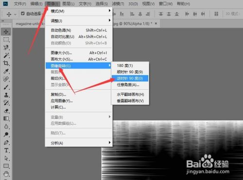243x180 pixels.
Task: Expand the 模式(M) submenu
Action: (x=79, y=11)
